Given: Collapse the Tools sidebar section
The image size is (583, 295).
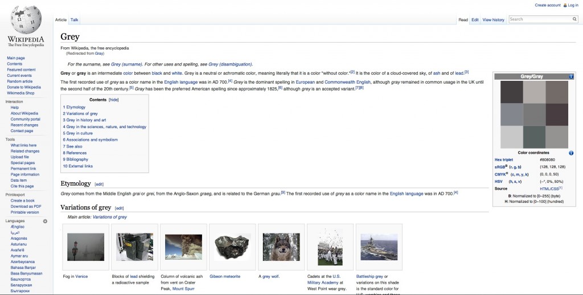Looking at the screenshot, I should (x=10, y=139).
